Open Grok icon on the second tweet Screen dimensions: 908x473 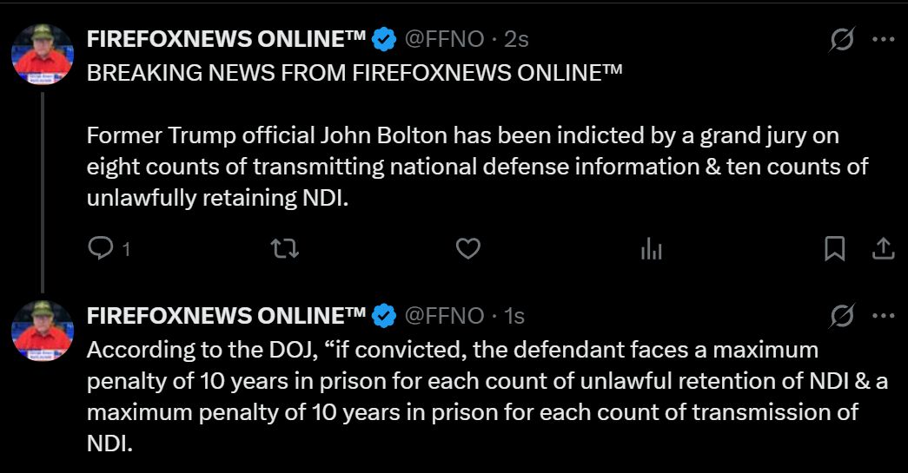point(841,316)
